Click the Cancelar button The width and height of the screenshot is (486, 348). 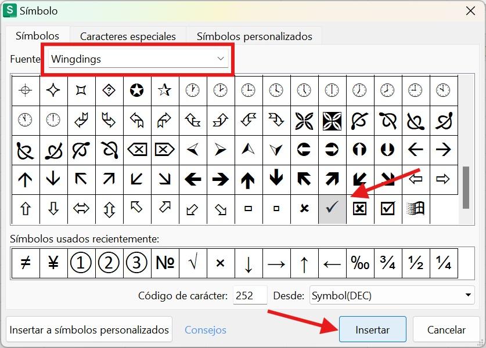point(447,329)
